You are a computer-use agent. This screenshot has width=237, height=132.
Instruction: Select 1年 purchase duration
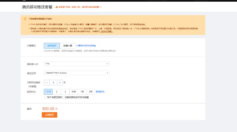click(x=82, y=92)
